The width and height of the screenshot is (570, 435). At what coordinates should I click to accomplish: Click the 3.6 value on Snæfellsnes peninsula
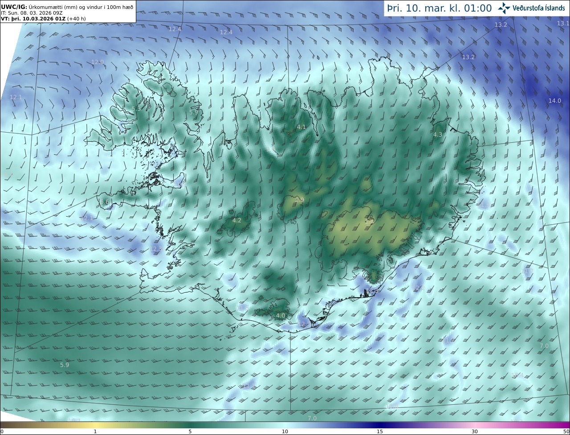(105, 202)
